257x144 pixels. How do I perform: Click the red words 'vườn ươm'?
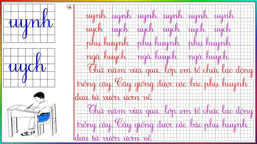(121, 97)
